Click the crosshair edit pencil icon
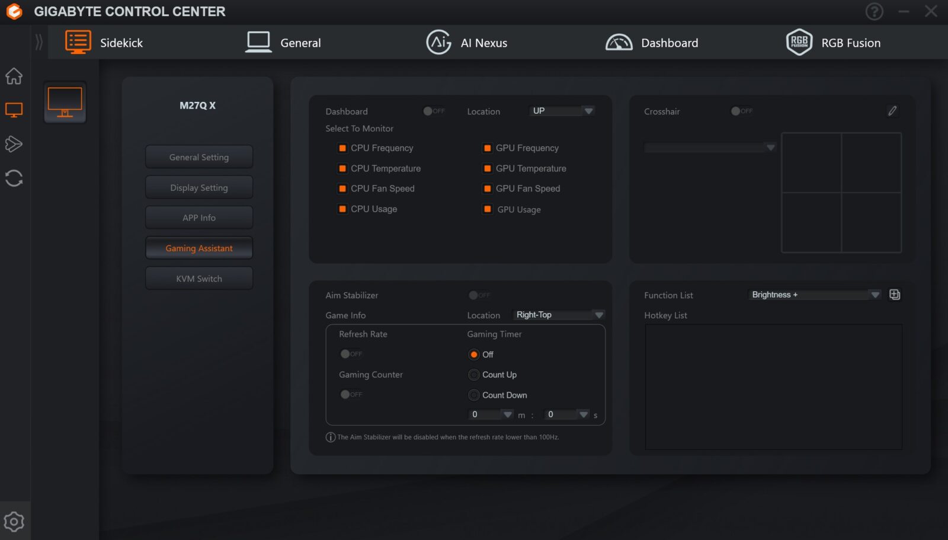 pyautogui.click(x=892, y=111)
